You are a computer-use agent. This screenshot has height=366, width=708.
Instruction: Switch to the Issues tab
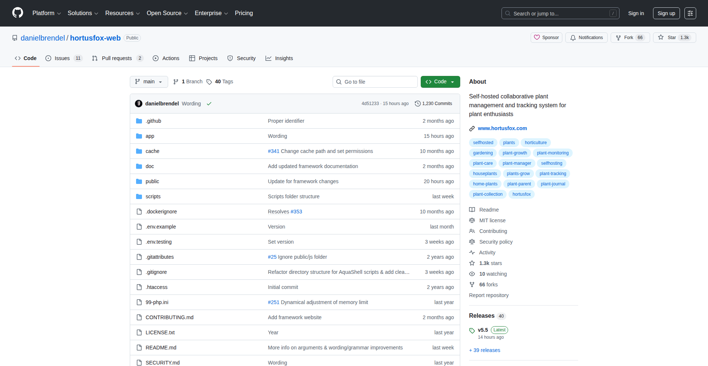pyautogui.click(x=63, y=58)
